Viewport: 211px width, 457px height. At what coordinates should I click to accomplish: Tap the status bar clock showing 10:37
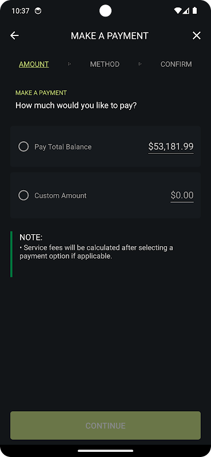pyautogui.click(x=21, y=11)
